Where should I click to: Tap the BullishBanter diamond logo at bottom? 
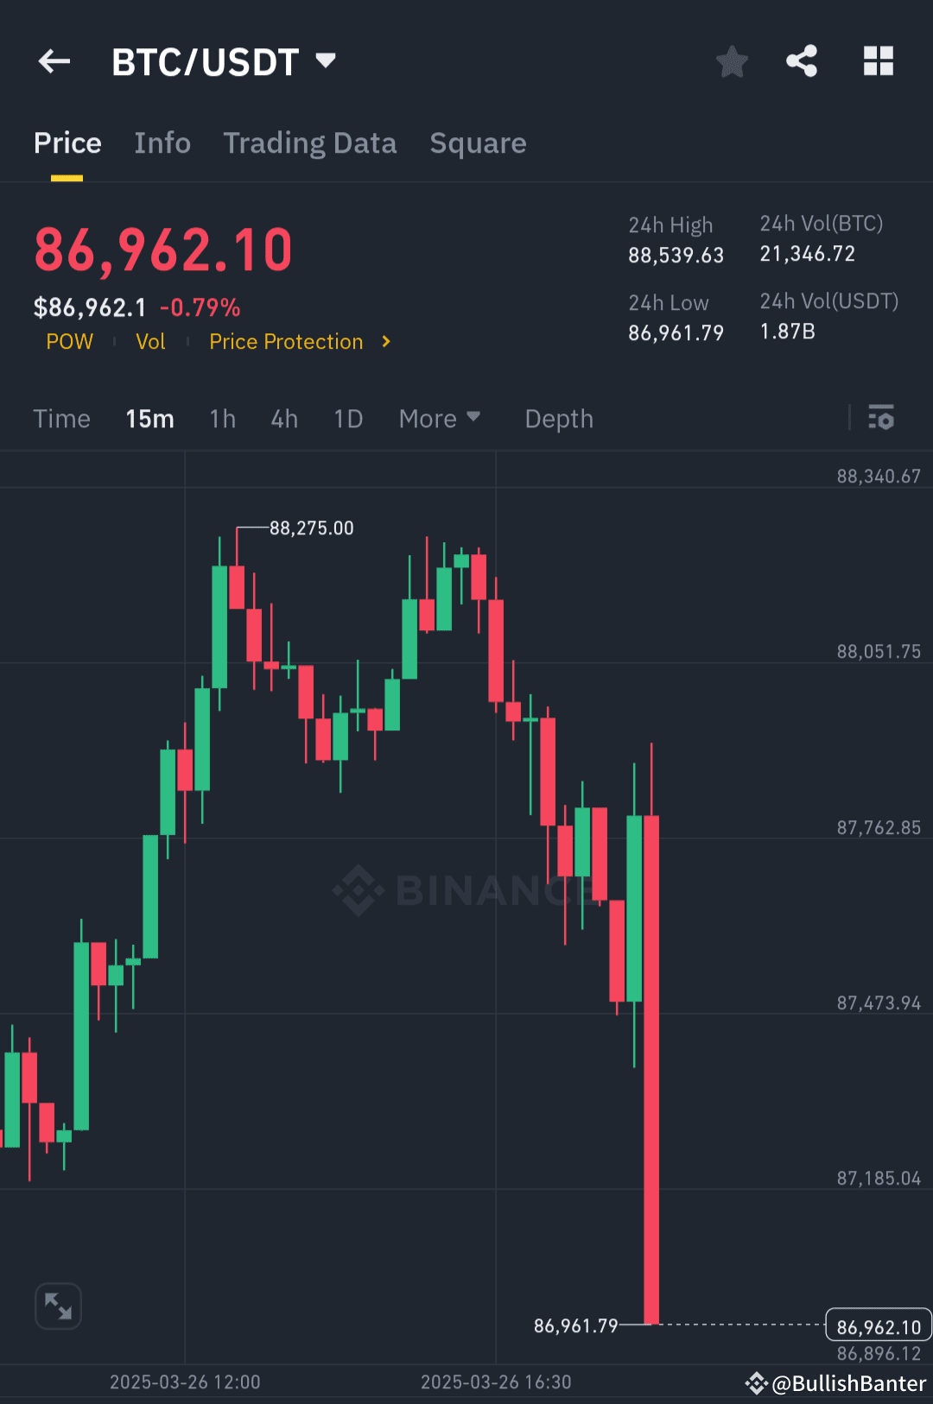756,1382
